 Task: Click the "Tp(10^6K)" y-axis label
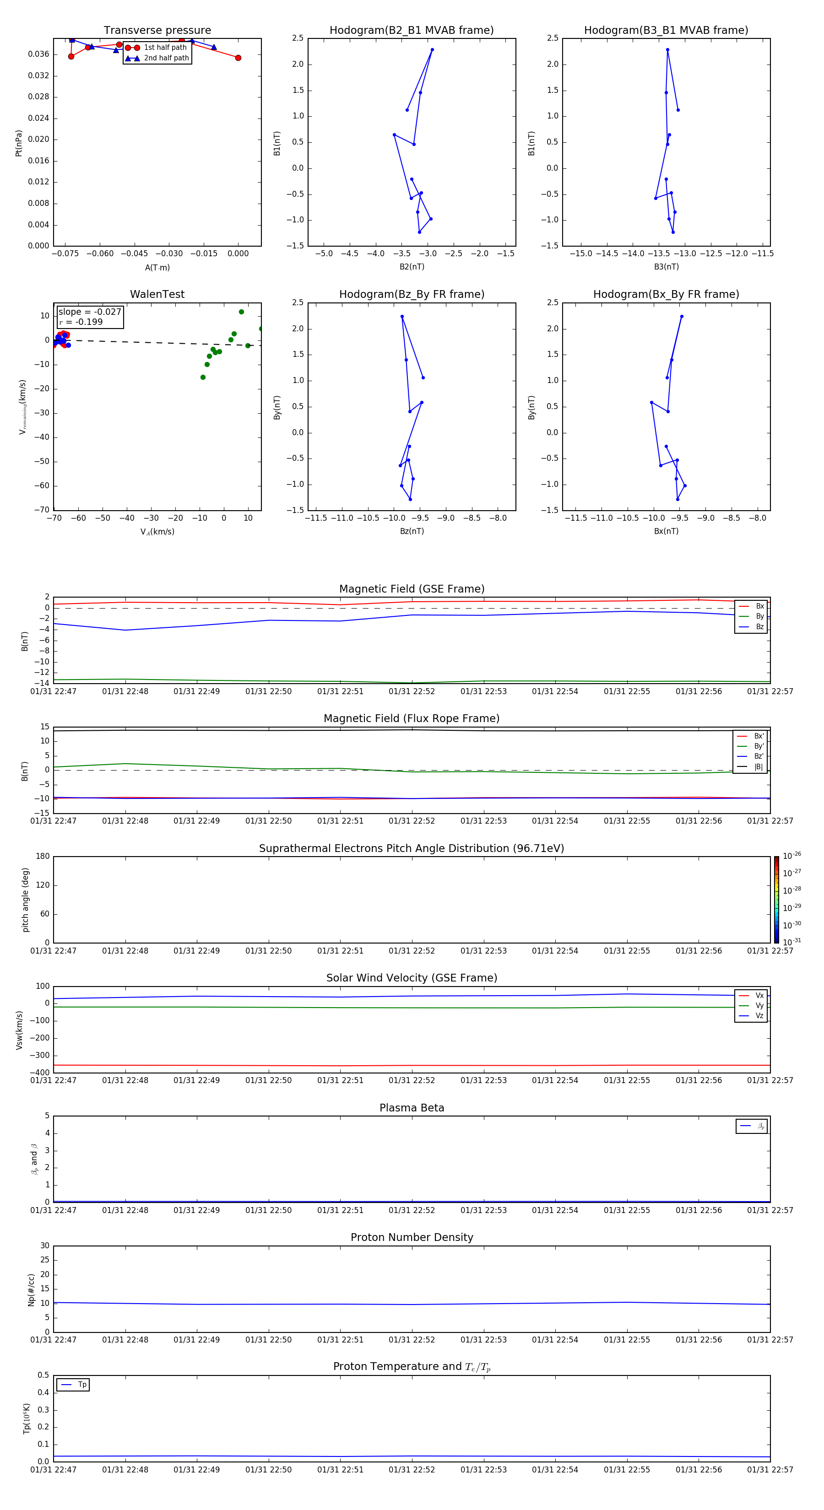tap(27, 1418)
